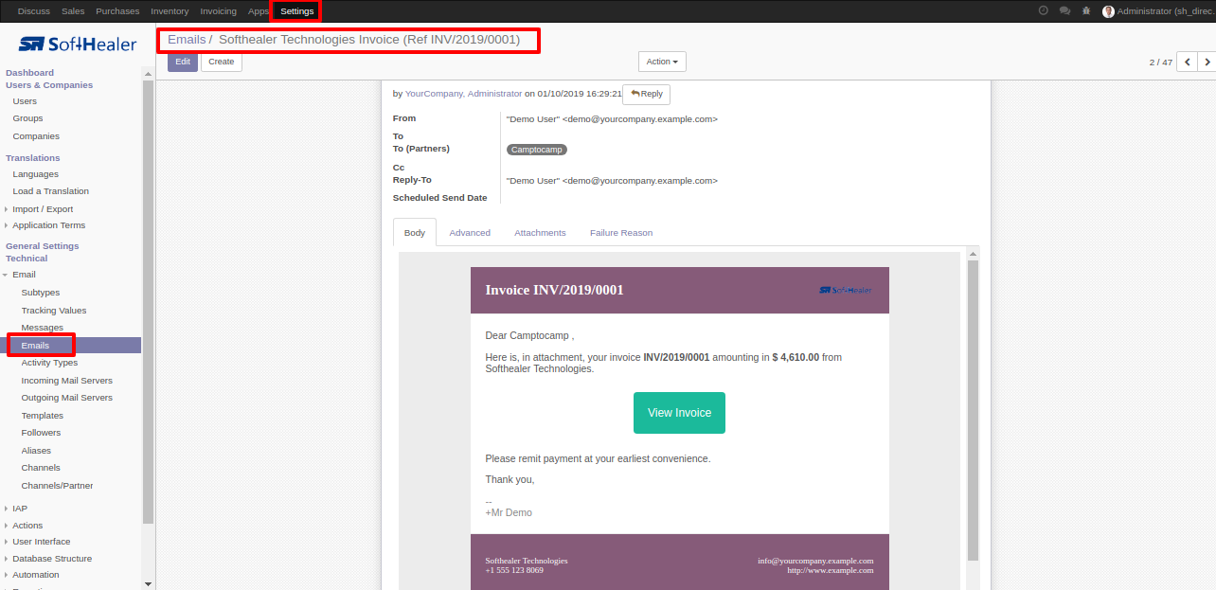
Task: Select Subtypes in sidebar
Action: pyautogui.click(x=41, y=293)
